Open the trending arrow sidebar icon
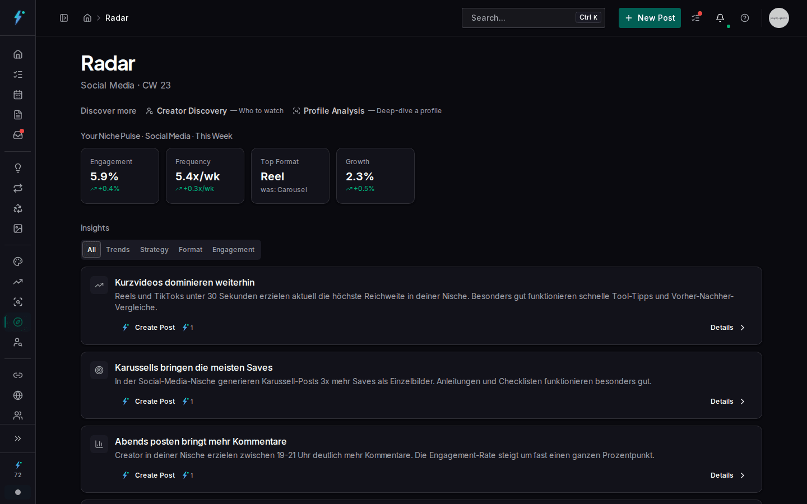 18,282
